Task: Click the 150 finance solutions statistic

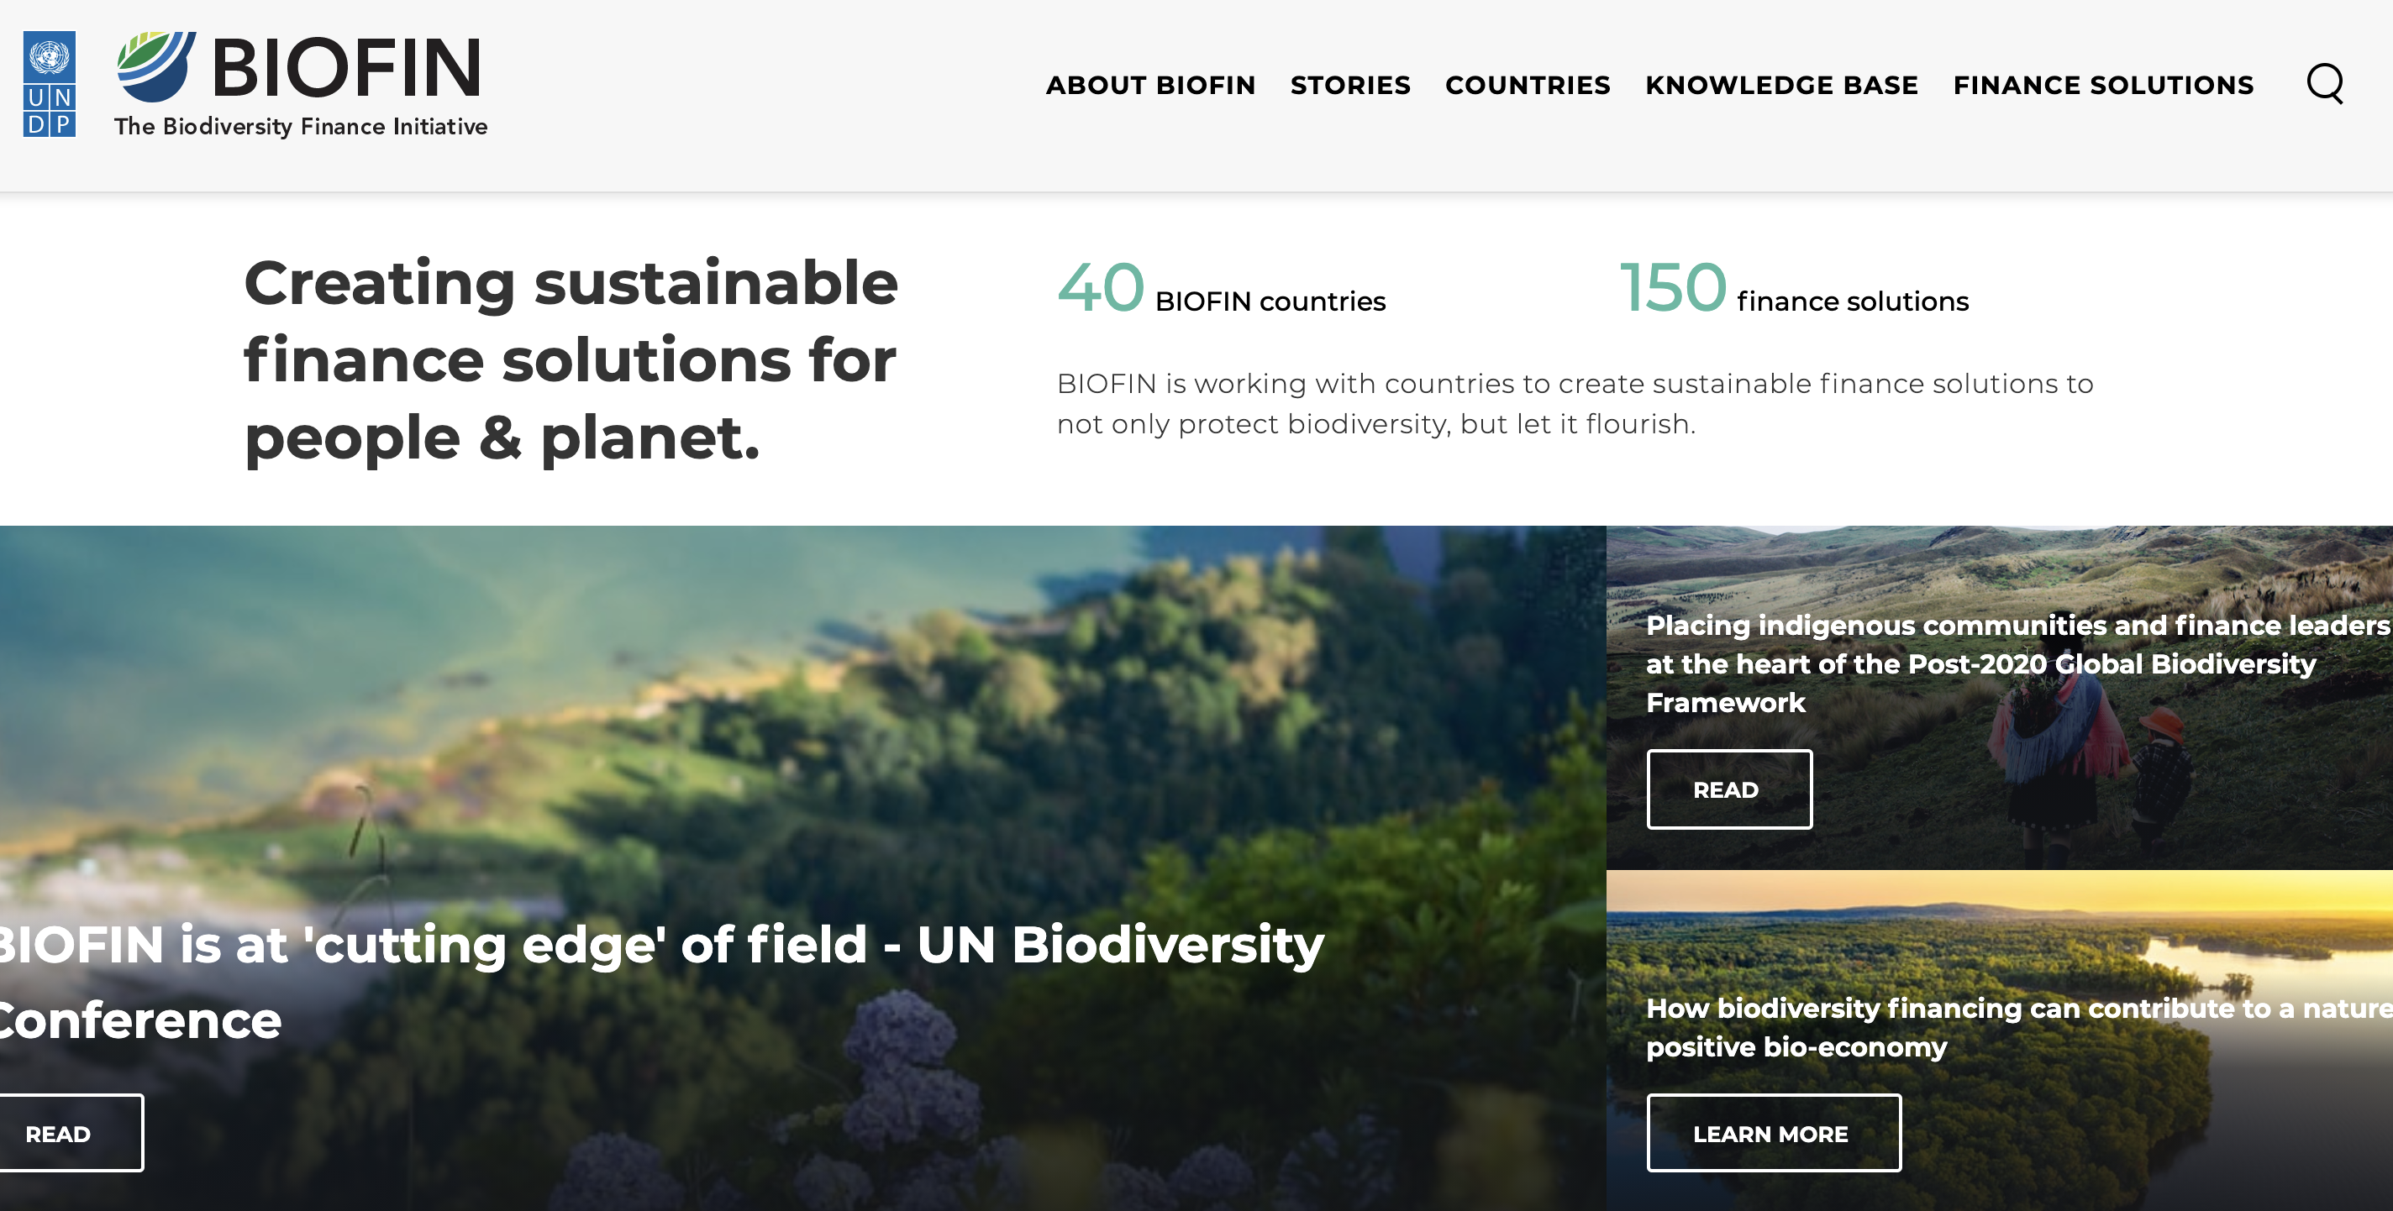Action: click(1793, 290)
